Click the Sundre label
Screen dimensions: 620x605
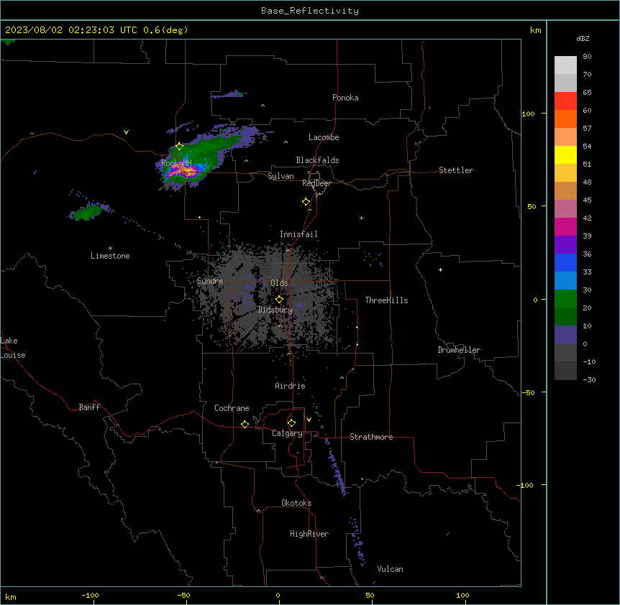pos(210,281)
